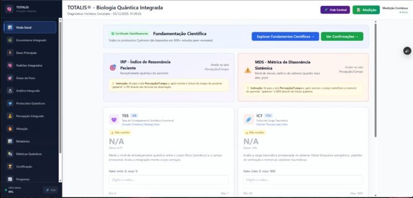This screenshot has height=198, width=413.
Task: Click the Certificado Cientificamente badge
Action: tap(130, 34)
